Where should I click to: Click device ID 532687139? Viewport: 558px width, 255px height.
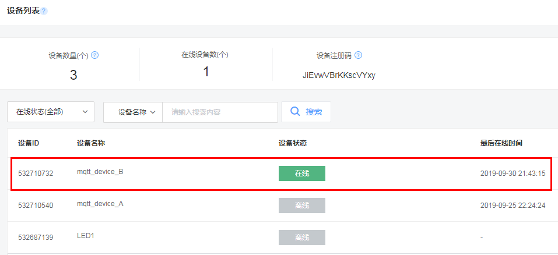click(x=36, y=238)
